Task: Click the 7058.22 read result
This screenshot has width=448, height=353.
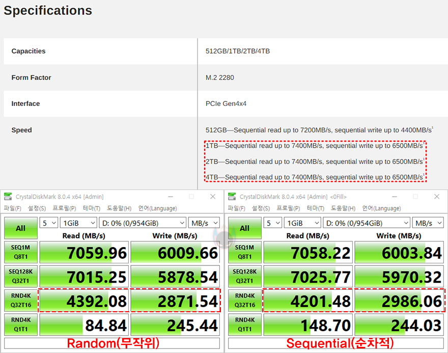Action: (x=308, y=252)
